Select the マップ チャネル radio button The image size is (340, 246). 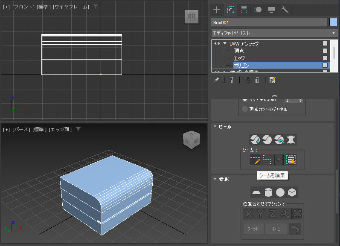pos(245,100)
